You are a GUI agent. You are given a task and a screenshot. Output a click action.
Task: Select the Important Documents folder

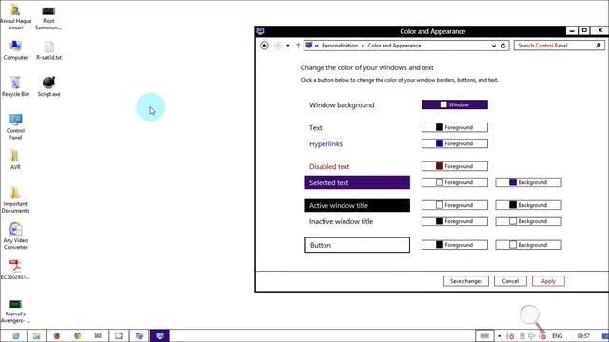15,199
